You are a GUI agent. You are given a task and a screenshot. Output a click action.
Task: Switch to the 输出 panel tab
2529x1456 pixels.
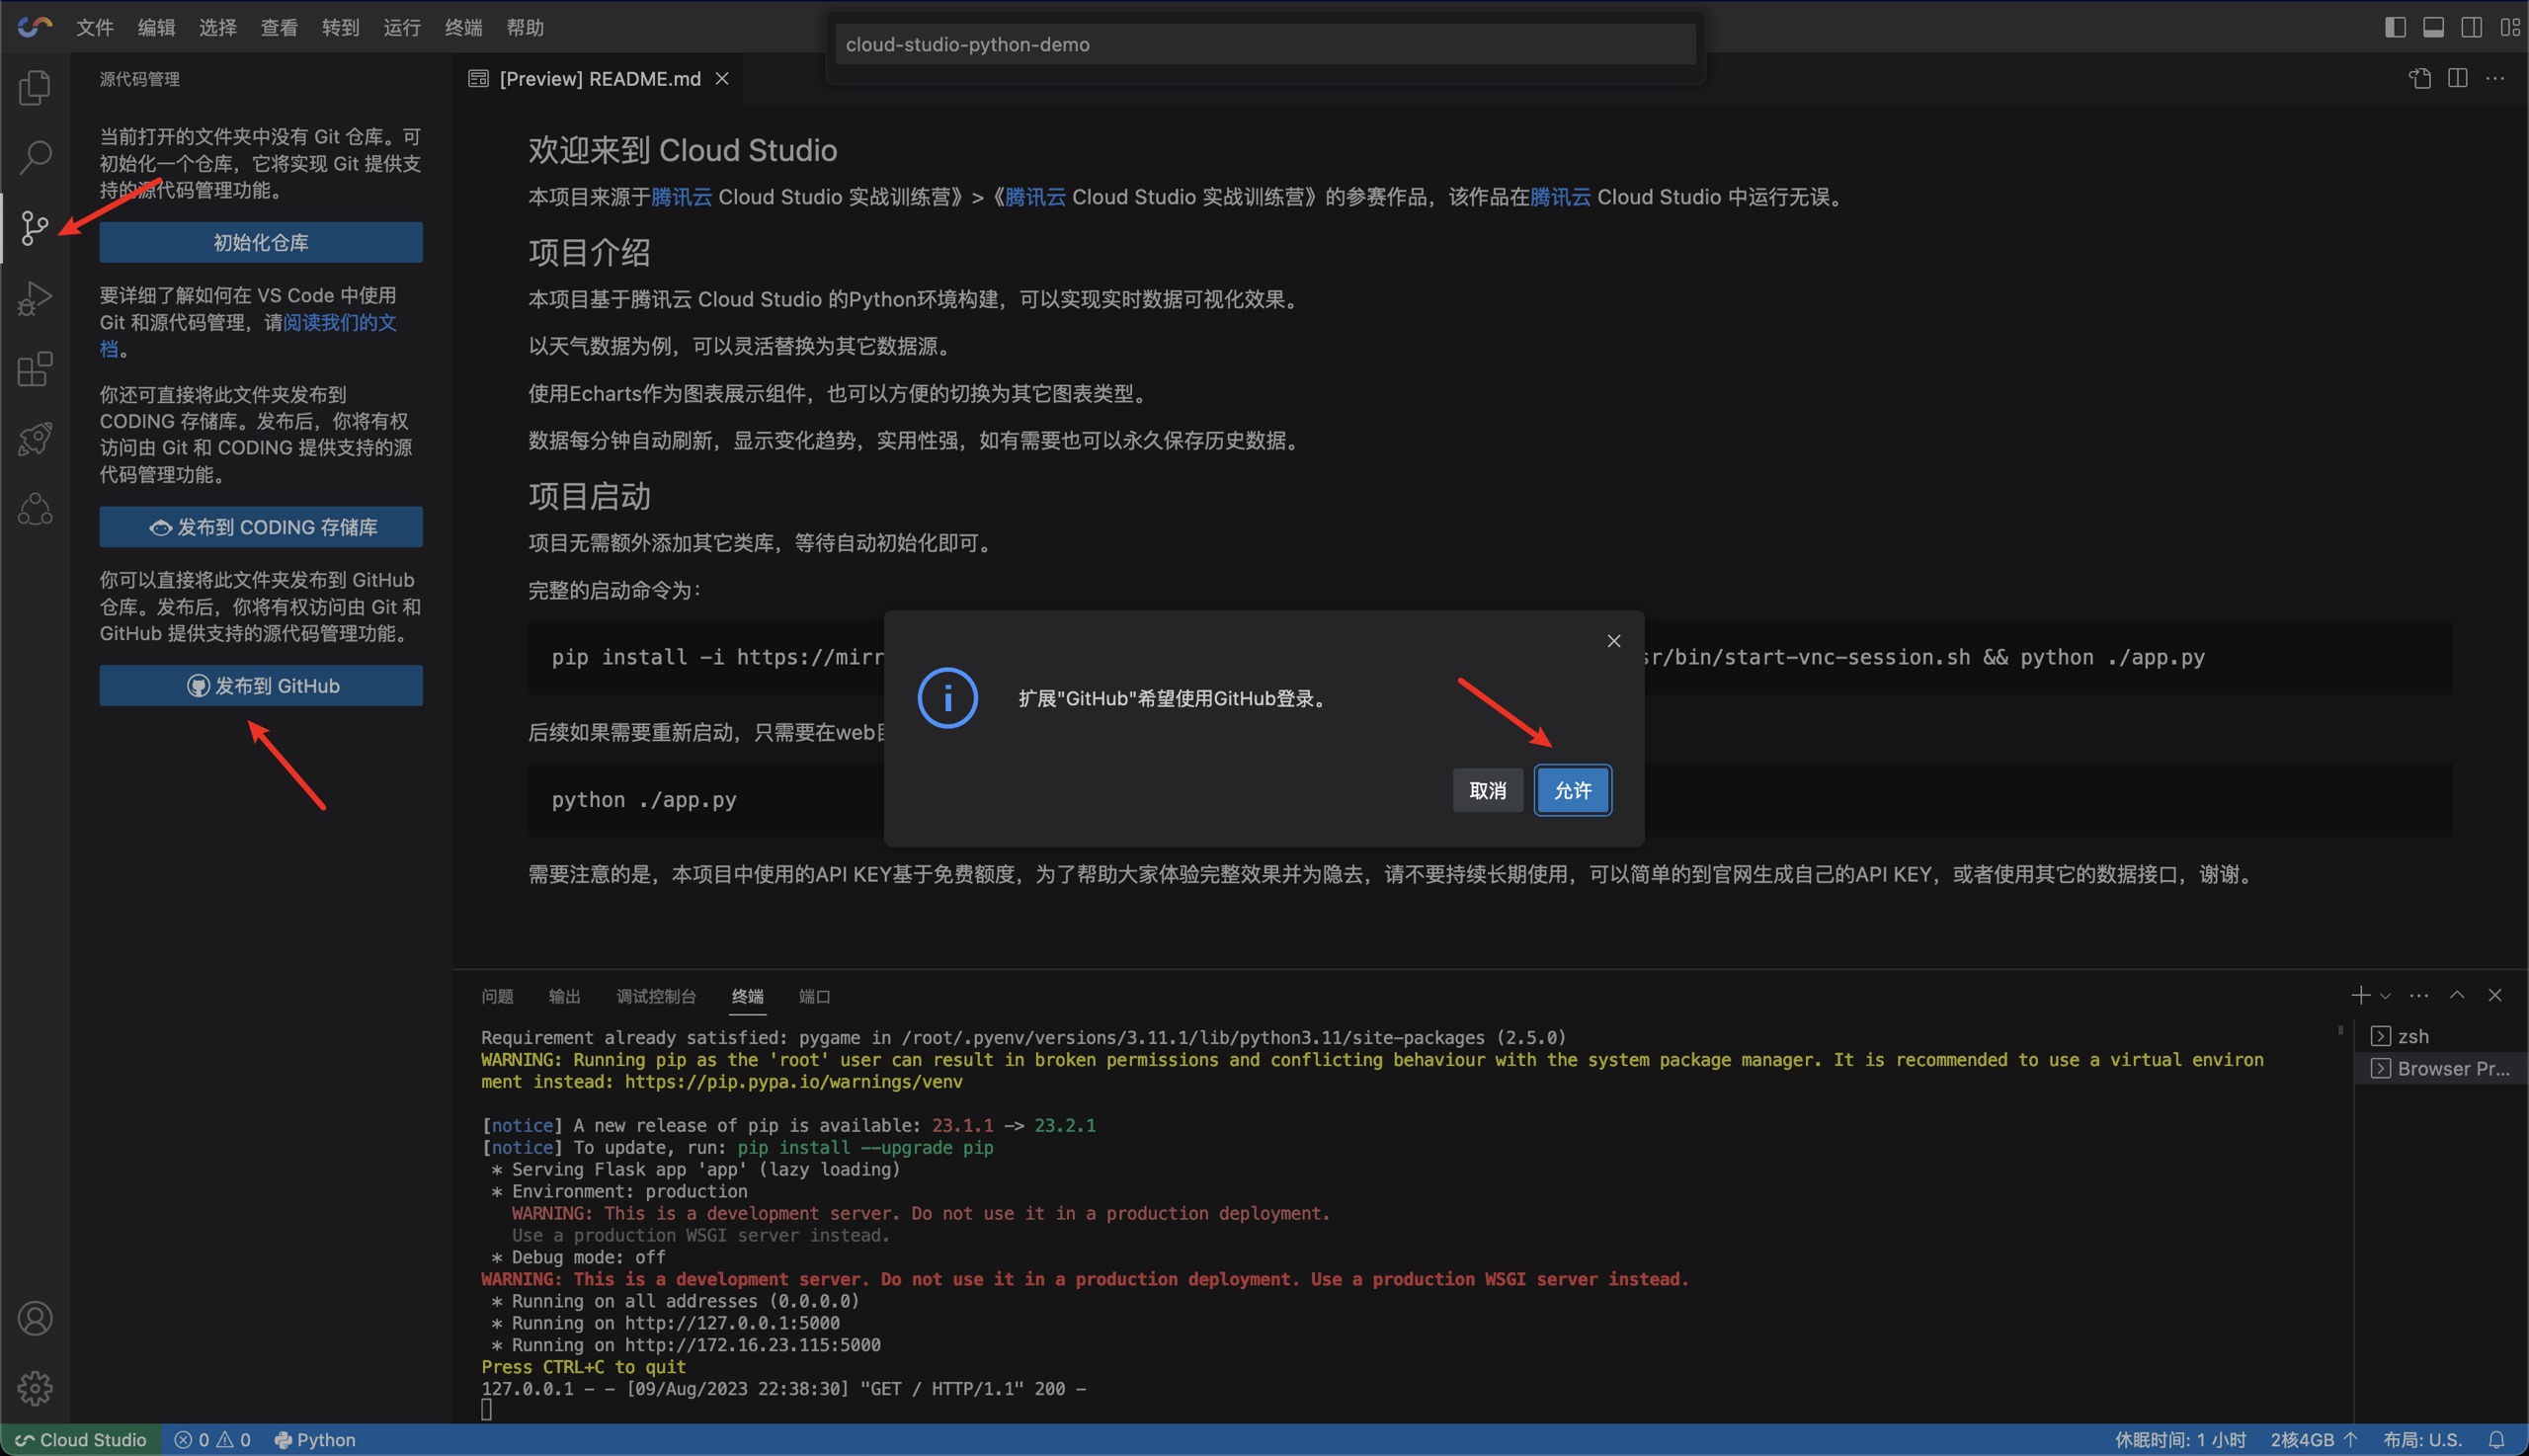point(565,996)
